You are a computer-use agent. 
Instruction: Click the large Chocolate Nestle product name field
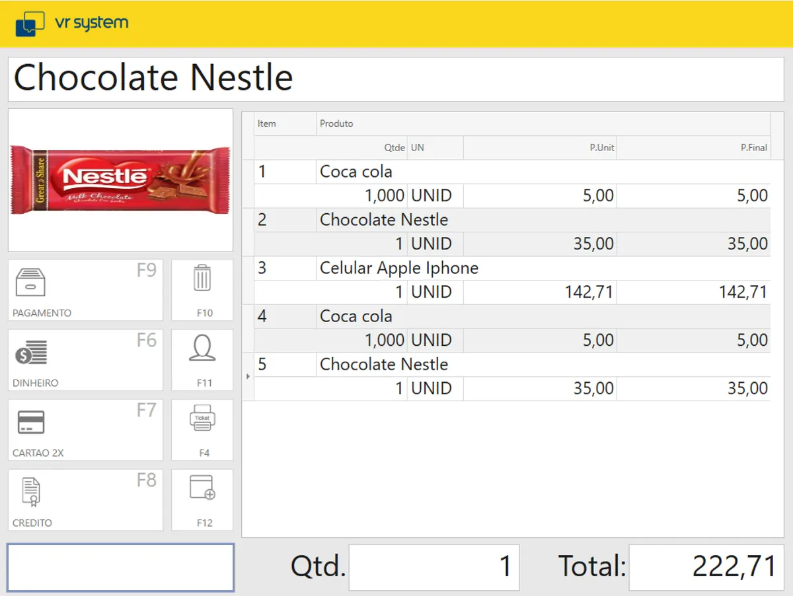pos(396,79)
